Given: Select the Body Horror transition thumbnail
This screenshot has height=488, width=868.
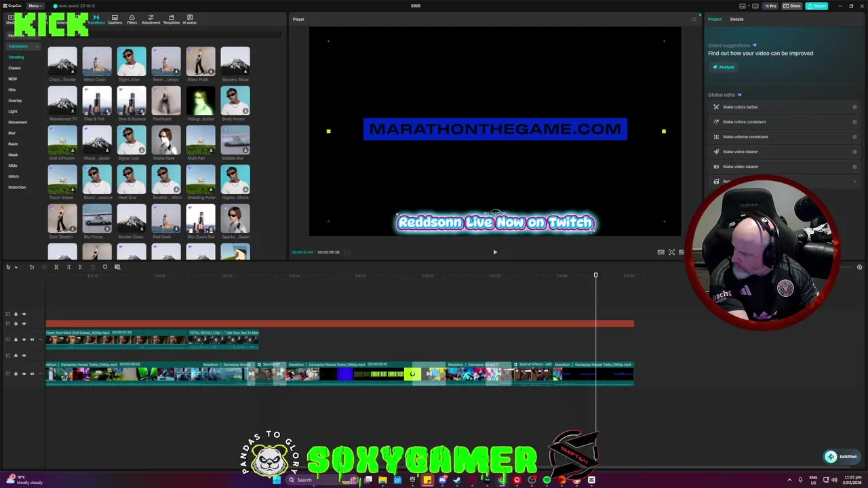Looking at the screenshot, I should 235,100.
